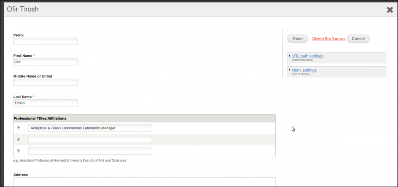Focus the Prefix text field

(45, 41)
